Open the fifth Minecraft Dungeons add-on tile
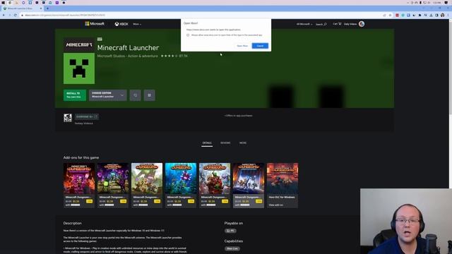This screenshot has width=452, height=254. [215, 185]
